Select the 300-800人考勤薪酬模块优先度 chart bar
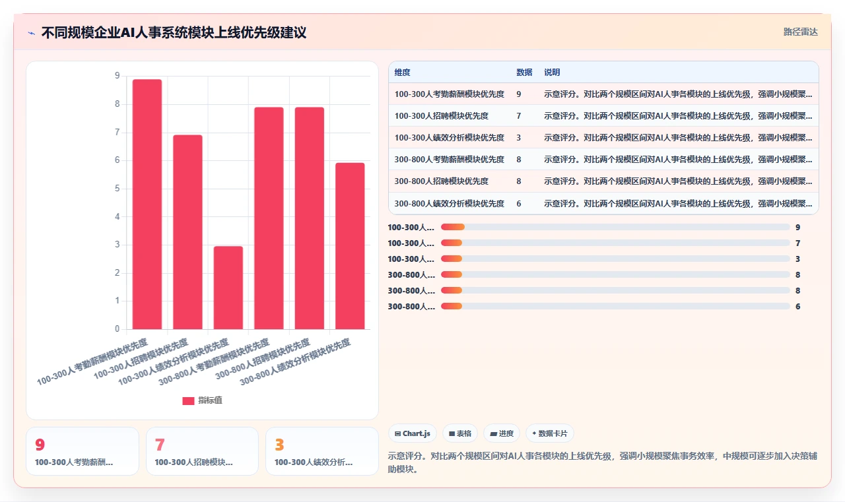 click(269, 218)
